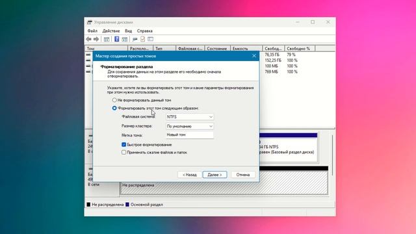Image resolution: width=416 pixels, height=234 pixels.
Task: Open the Действие menu
Action: click(111, 31)
